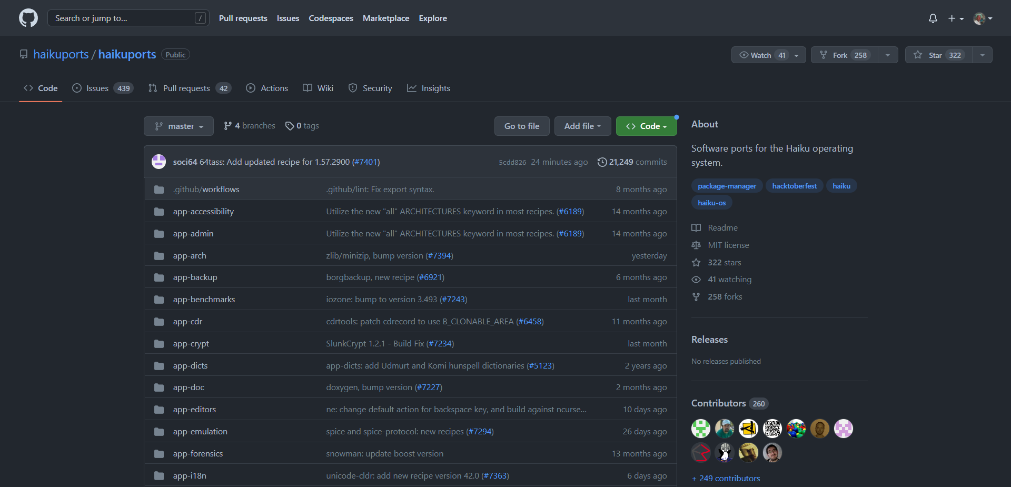The width and height of the screenshot is (1011, 487).
Task: Open pull request #7401 link
Action: (x=366, y=162)
